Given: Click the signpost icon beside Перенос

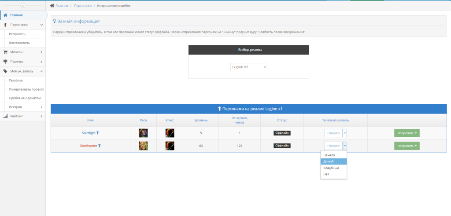Looking at the screenshot, I should coord(5,62).
